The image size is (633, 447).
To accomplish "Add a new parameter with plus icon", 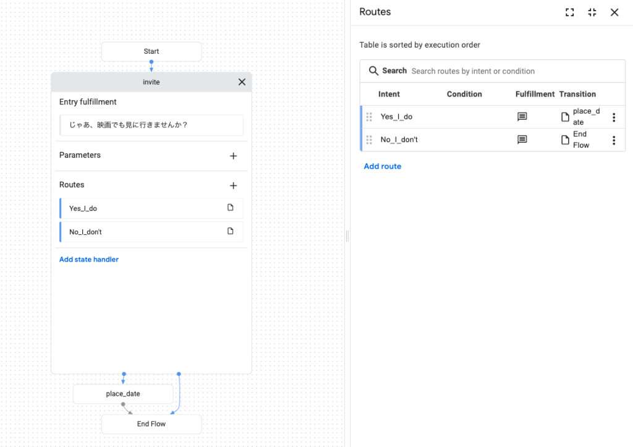I will coord(233,156).
